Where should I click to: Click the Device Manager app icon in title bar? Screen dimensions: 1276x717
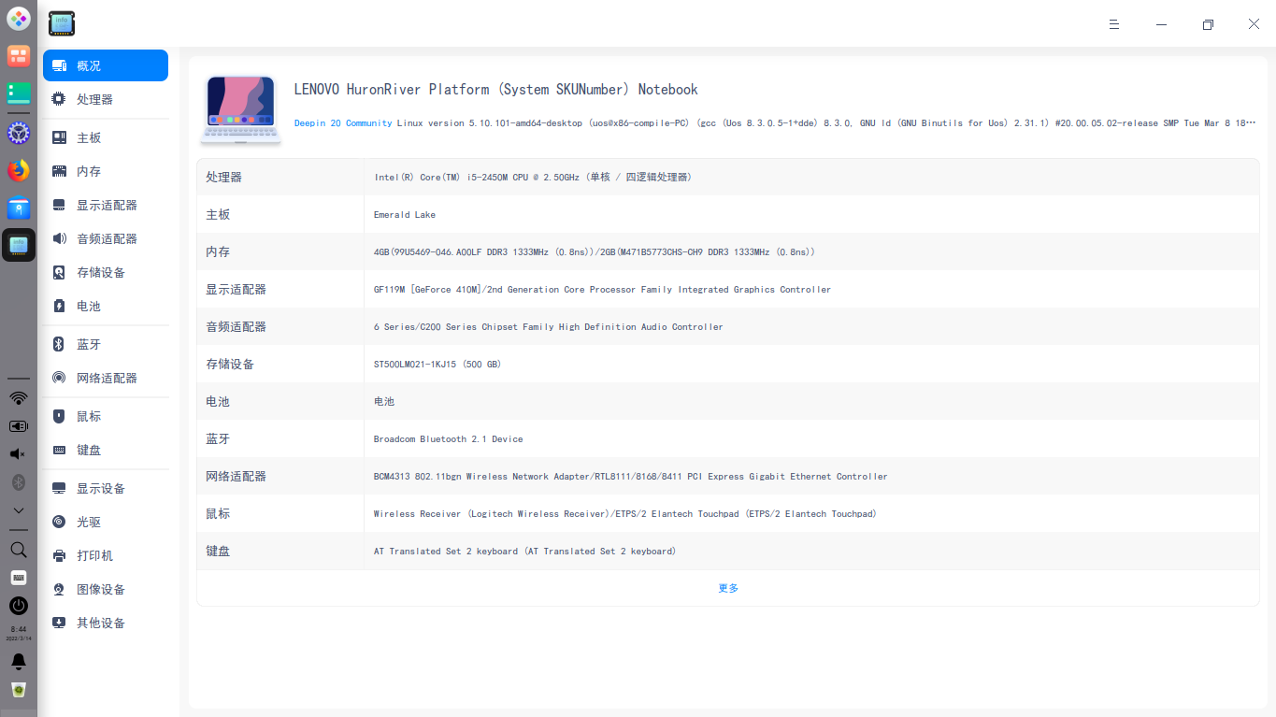point(62,23)
